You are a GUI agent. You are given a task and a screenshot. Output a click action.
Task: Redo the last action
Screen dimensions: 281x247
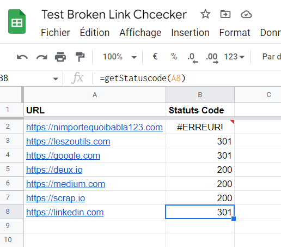click(x=42, y=57)
